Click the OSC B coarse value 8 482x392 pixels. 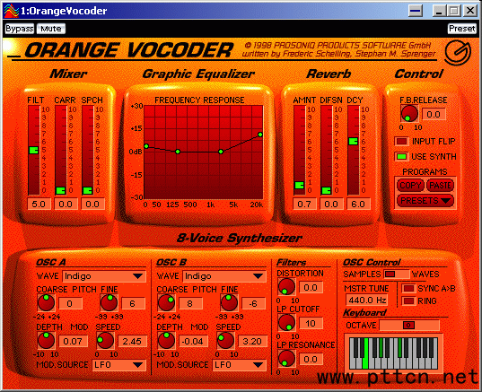(x=190, y=303)
